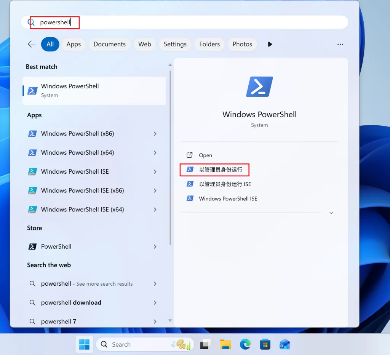Image resolution: width=390 pixels, height=355 pixels.
Task: Open Microsoft Store from the taskbar
Action: (x=265, y=344)
